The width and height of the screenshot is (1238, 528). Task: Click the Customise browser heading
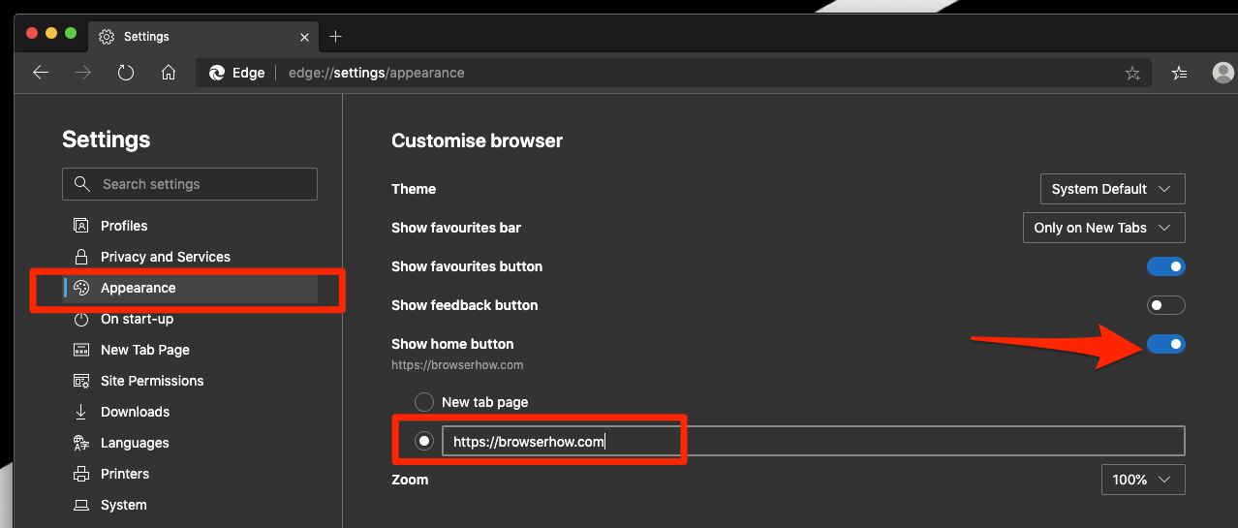[477, 140]
